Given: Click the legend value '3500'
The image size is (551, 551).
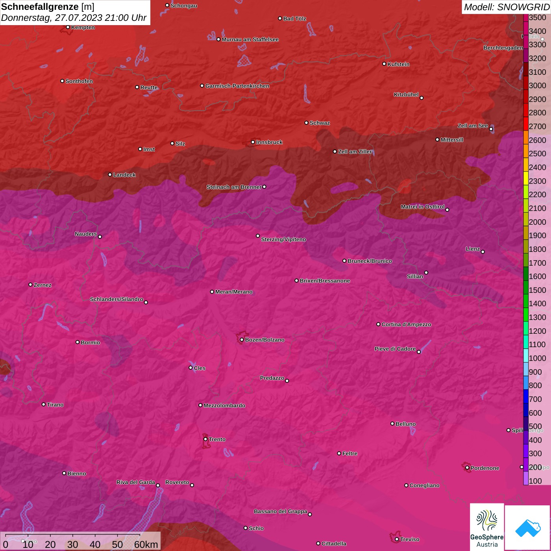Looking at the screenshot, I should coord(537,17).
